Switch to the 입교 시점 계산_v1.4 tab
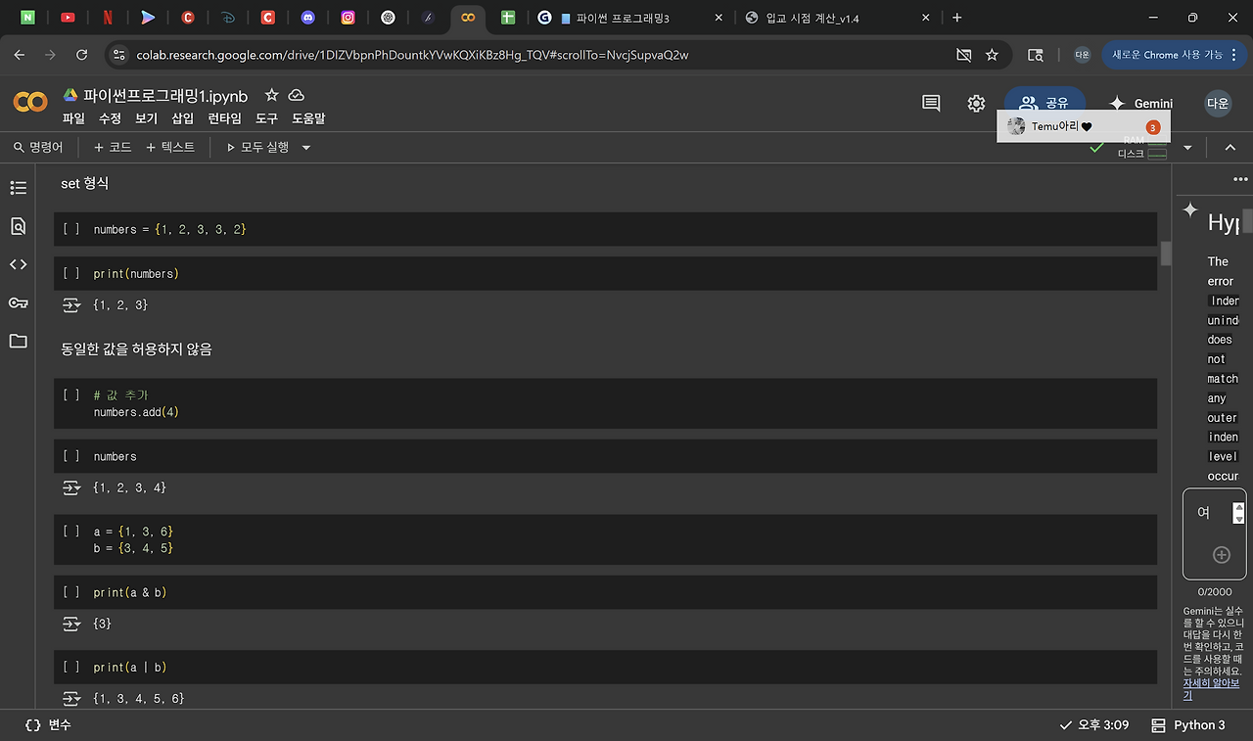1253x741 pixels. click(837, 18)
